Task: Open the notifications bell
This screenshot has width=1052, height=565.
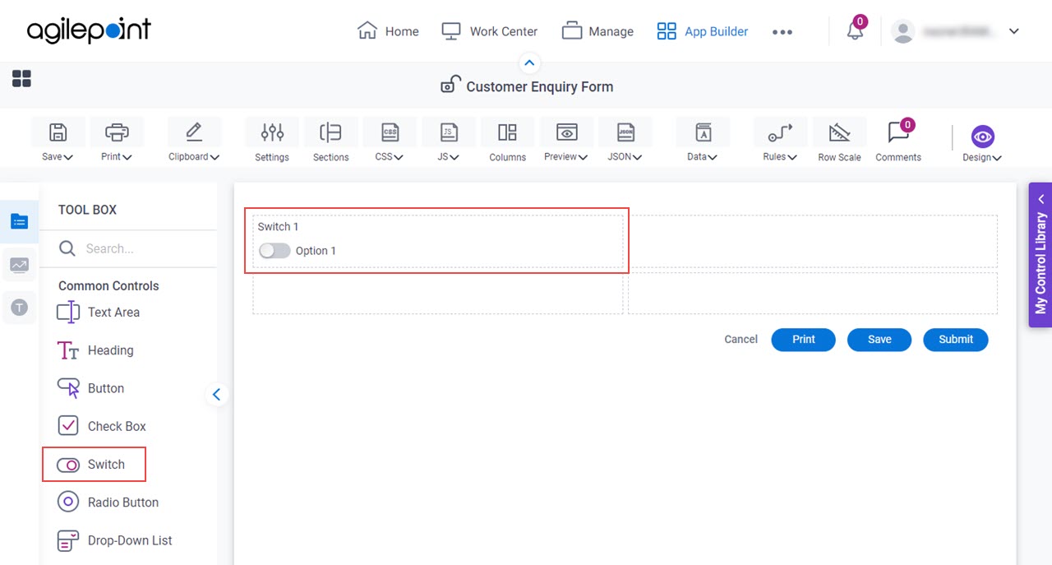Action: (x=855, y=31)
